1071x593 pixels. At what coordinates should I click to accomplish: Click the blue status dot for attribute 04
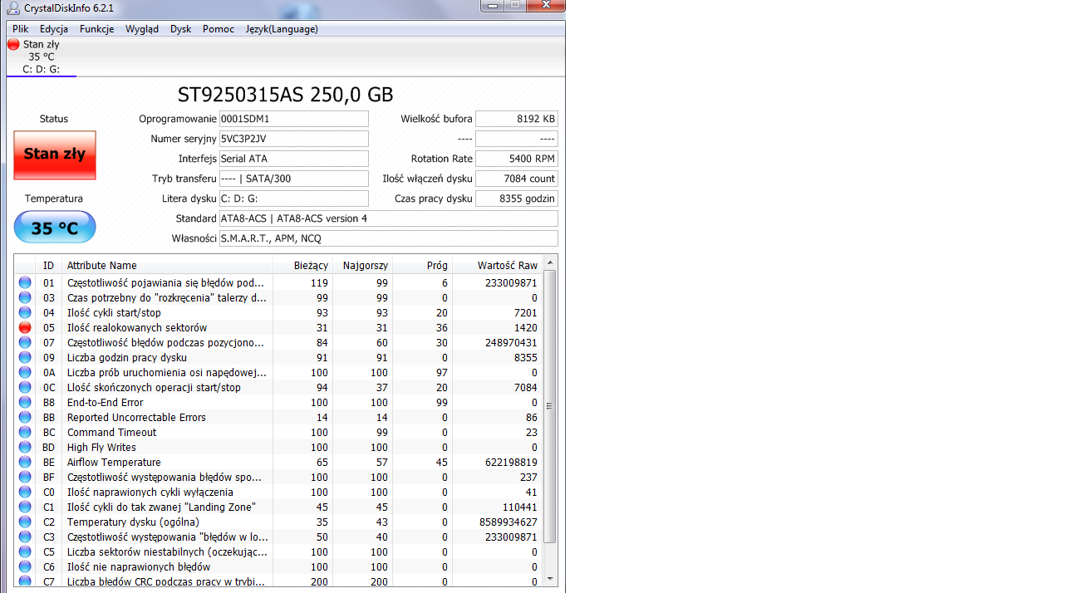click(x=25, y=313)
